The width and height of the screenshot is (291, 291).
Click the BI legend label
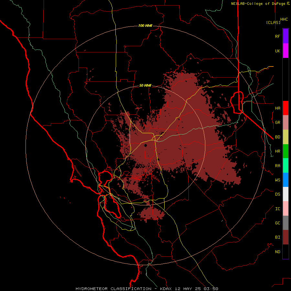pyautogui.click(x=277, y=237)
